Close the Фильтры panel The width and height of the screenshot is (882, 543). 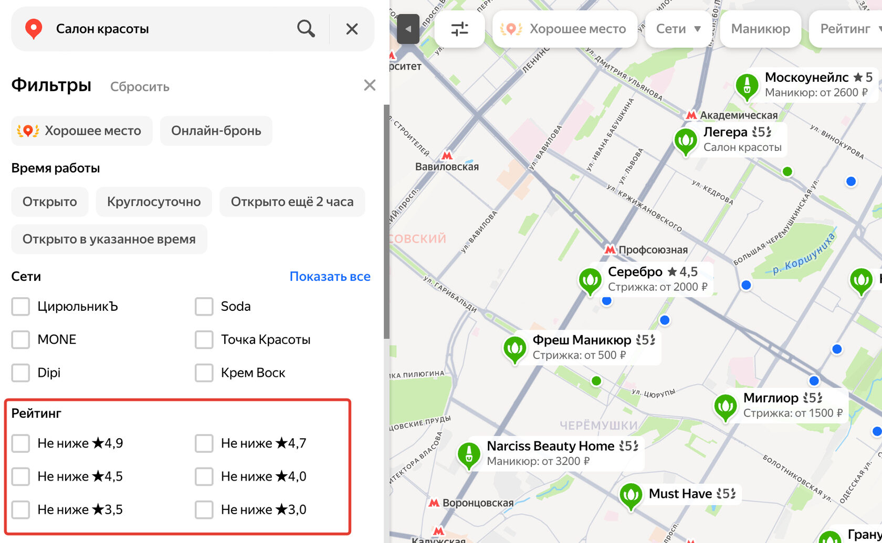[370, 85]
